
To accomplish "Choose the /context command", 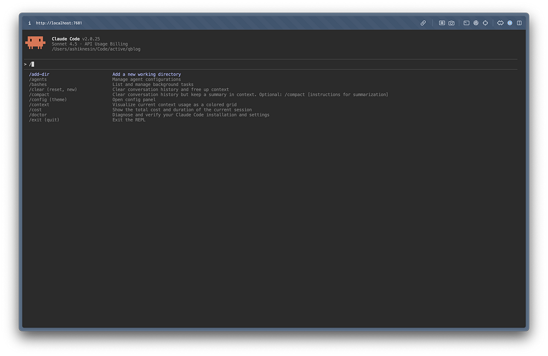I will click(39, 105).
